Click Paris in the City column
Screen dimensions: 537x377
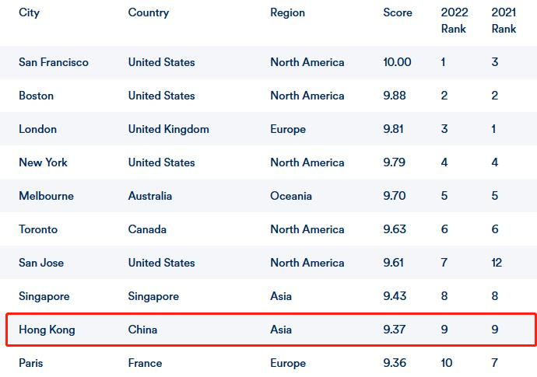(x=31, y=363)
